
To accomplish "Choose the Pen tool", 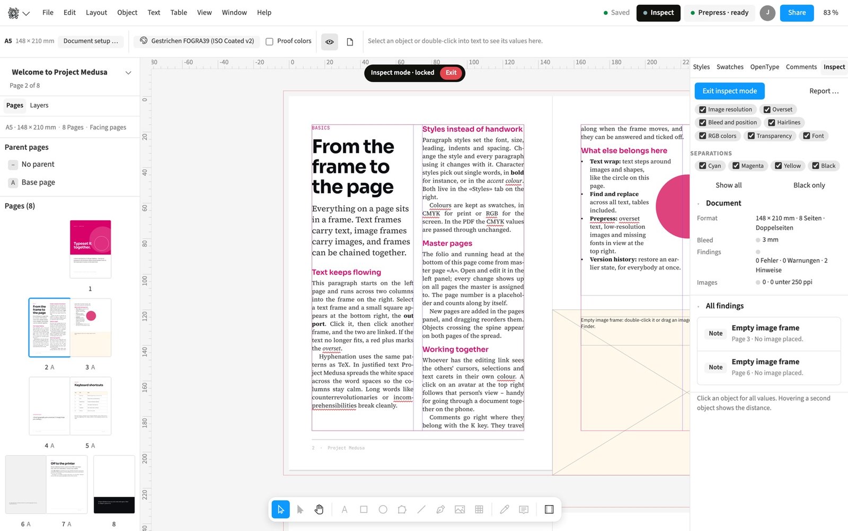I will click(x=440, y=509).
